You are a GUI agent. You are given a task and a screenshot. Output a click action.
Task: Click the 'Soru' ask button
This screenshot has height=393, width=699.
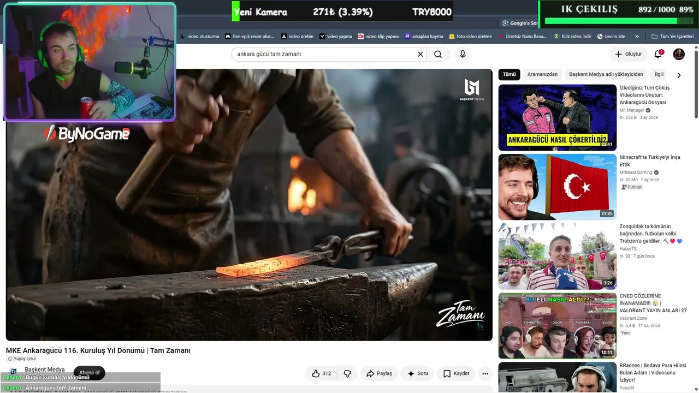click(x=418, y=373)
